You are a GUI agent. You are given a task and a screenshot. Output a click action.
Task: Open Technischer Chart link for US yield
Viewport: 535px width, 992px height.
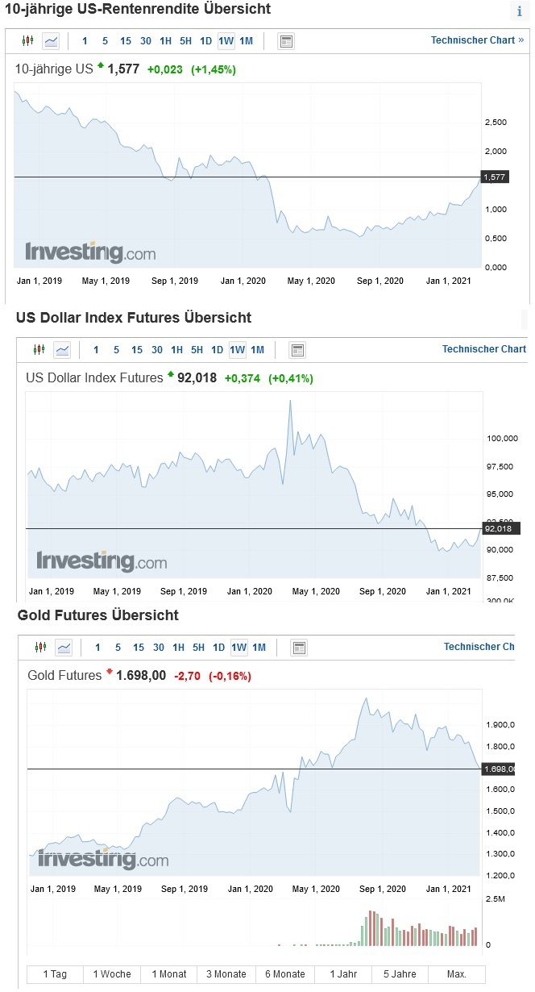[x=477, y=40]
